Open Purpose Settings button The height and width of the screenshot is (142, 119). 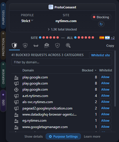point(63,136)
